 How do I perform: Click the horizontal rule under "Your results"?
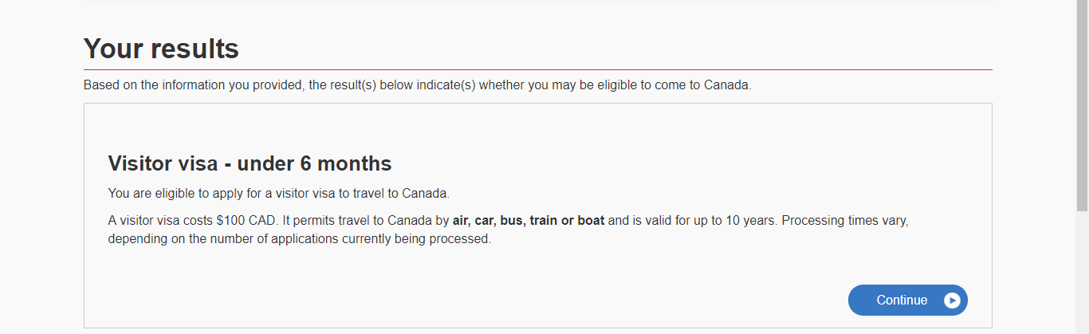click(x=538, y=69)
